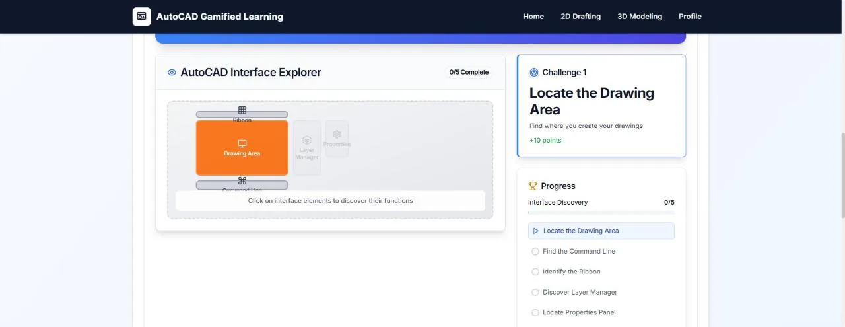Click the Layer Manager element

pos(307,148)
